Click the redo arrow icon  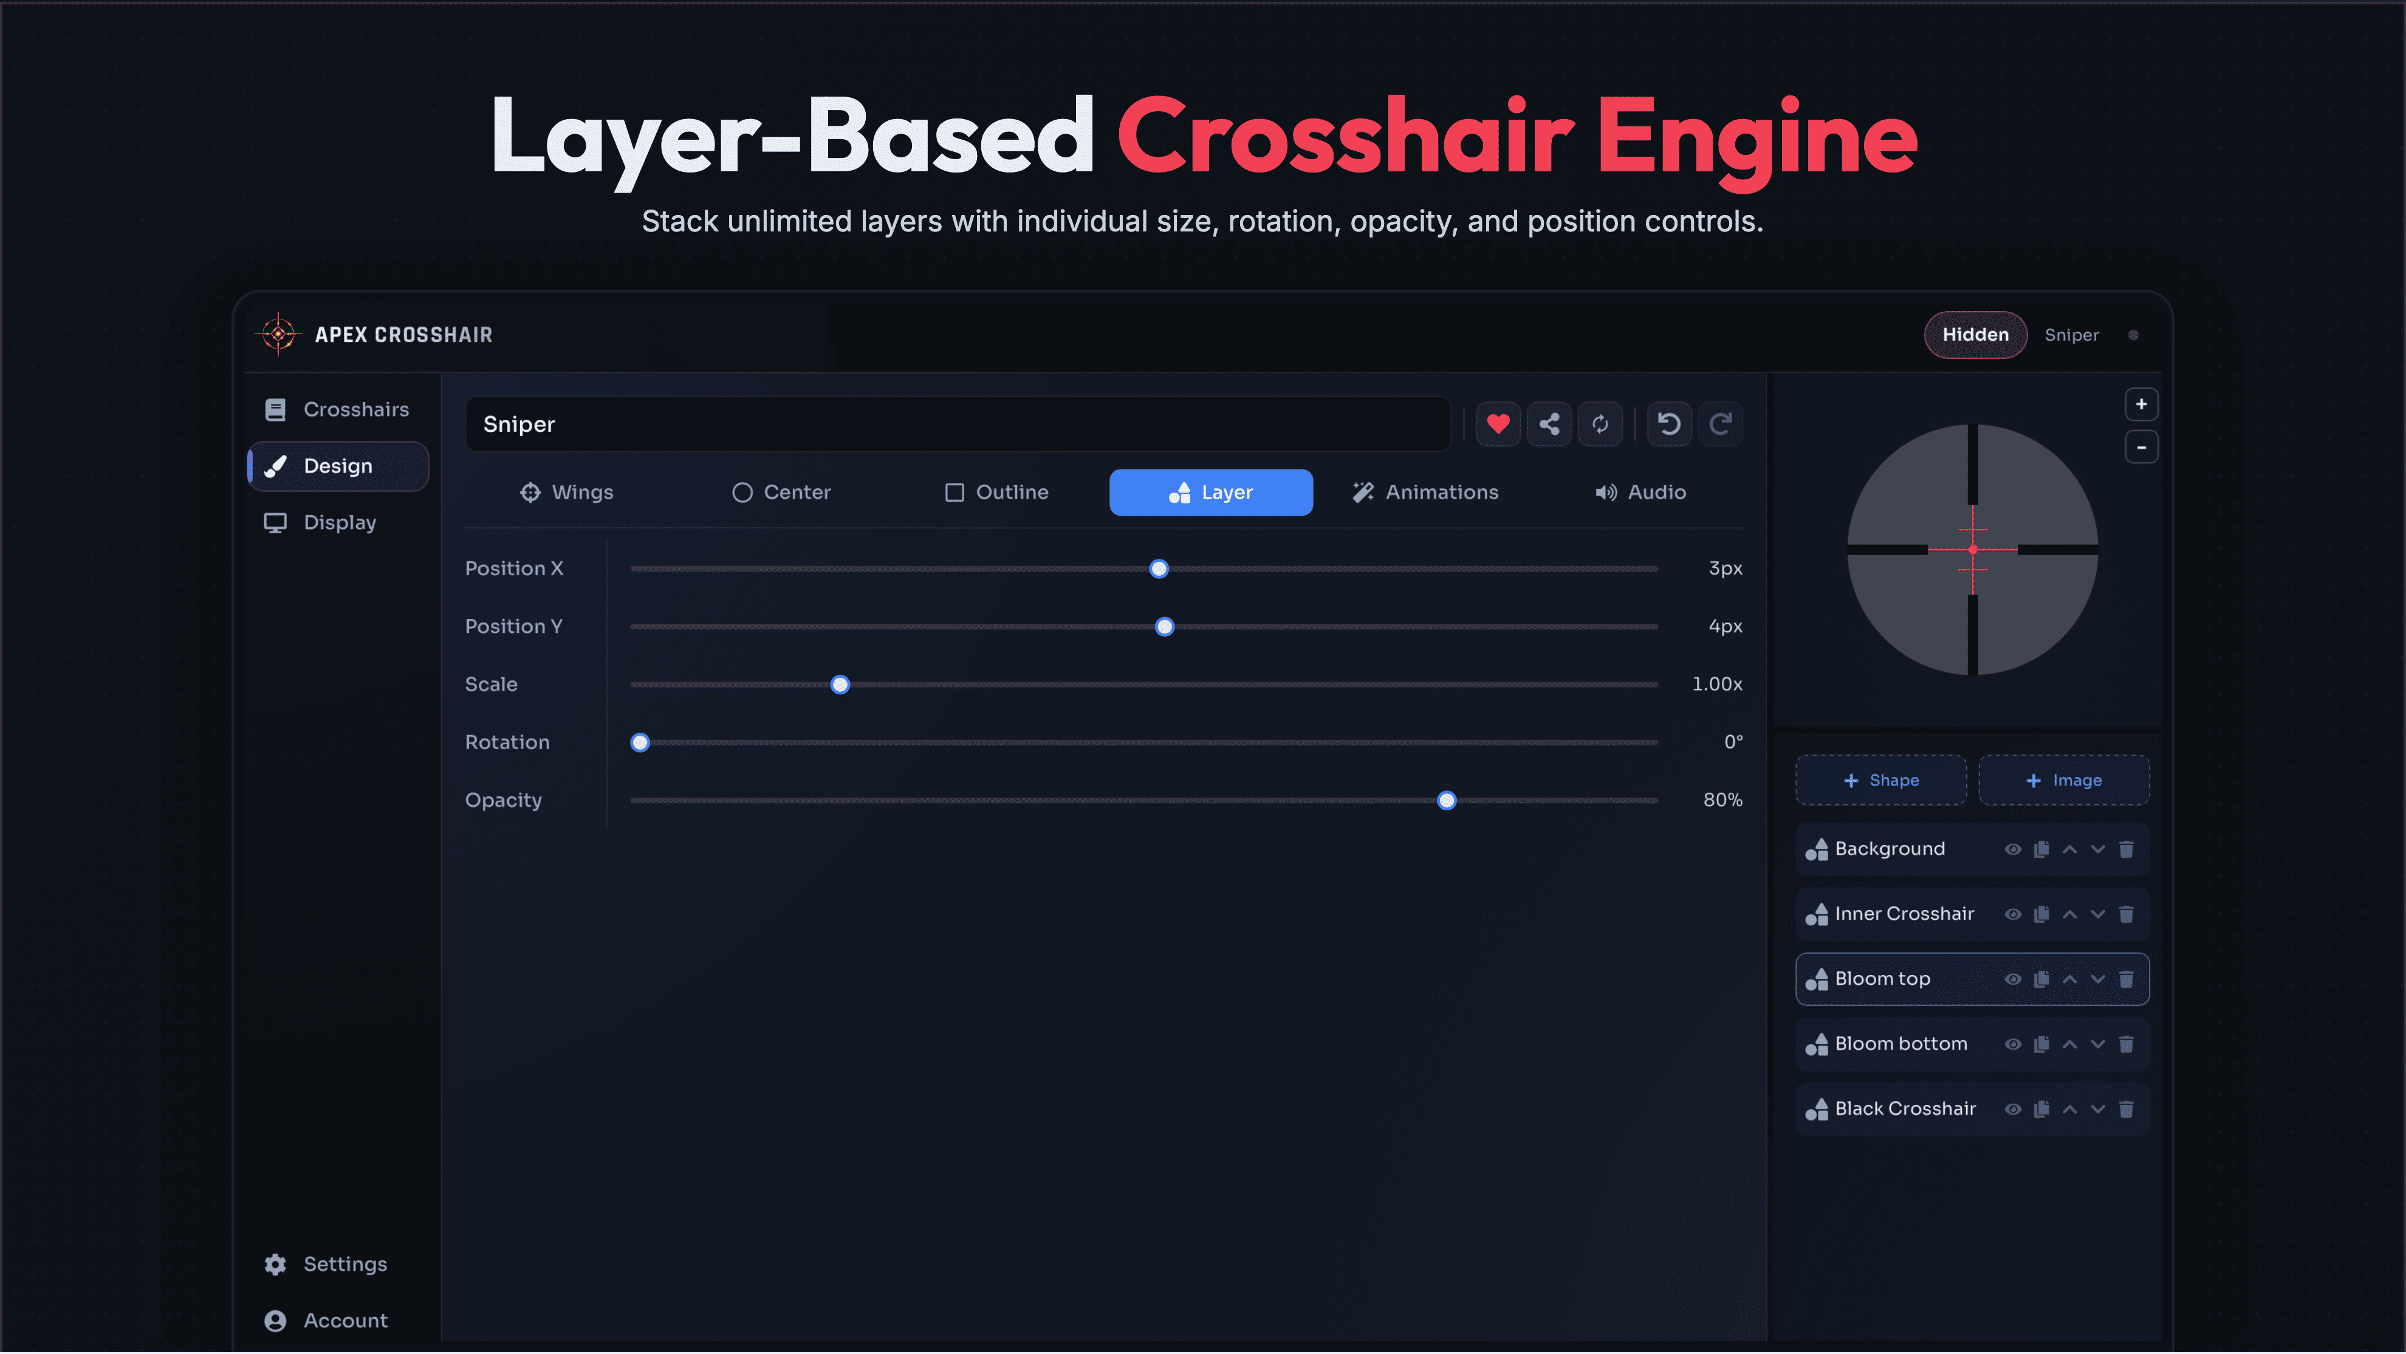tap(1721, 424)
